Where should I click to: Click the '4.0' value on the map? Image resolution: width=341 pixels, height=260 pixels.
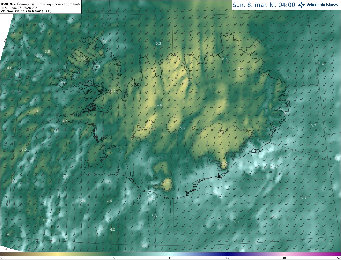click(x=10, y=68)
